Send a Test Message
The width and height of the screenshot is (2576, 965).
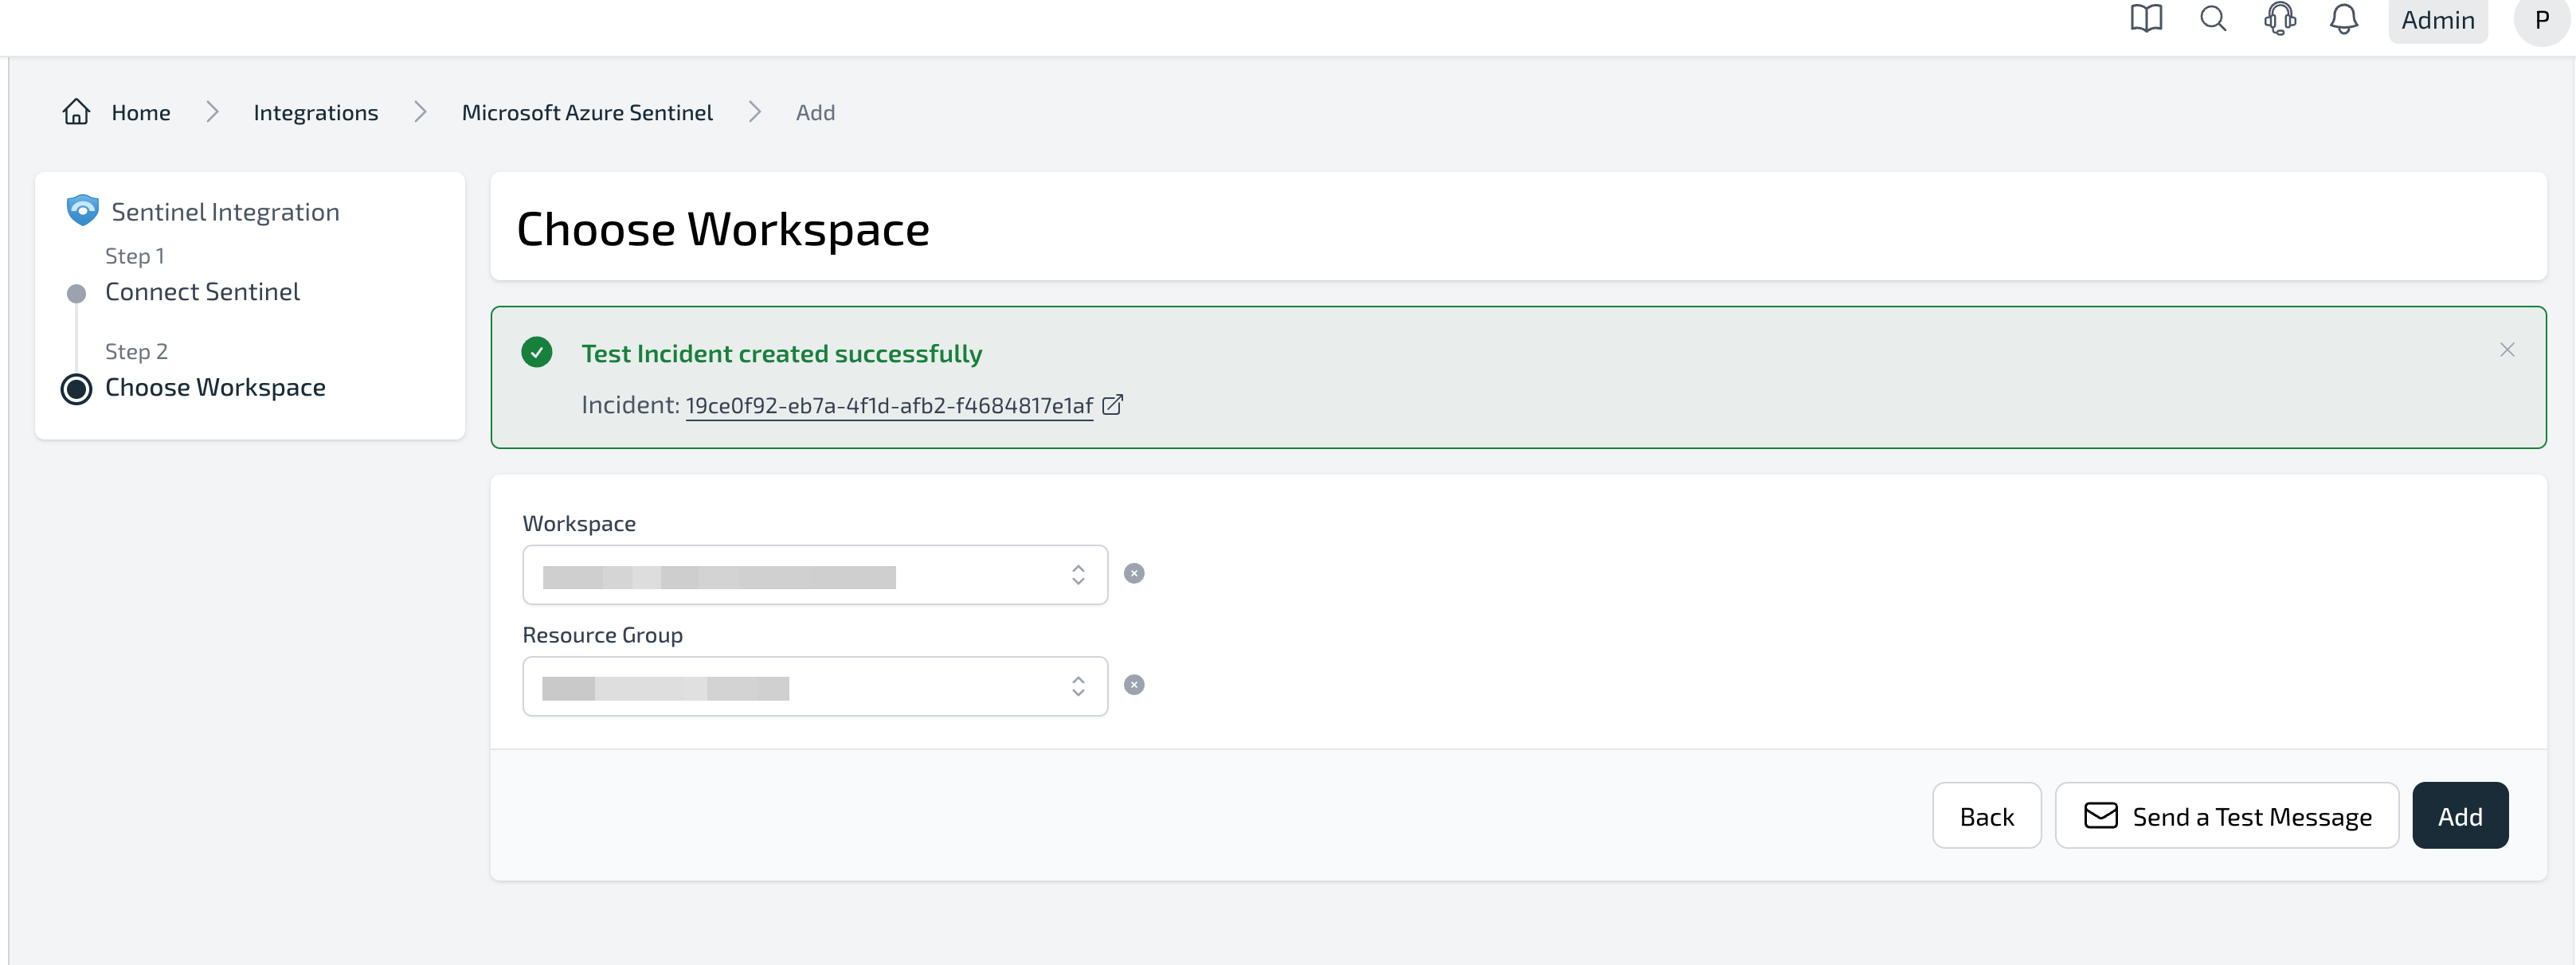[x=2226, y=816]
